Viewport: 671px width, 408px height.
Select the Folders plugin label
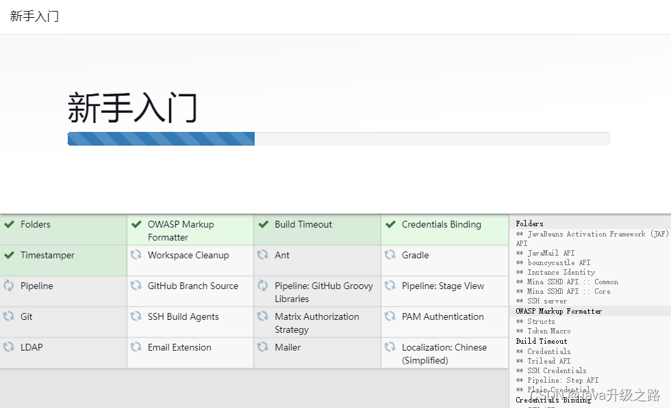[x=36, y=224]
